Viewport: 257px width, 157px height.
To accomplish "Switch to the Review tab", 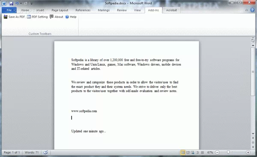I will tap(122, 10).
